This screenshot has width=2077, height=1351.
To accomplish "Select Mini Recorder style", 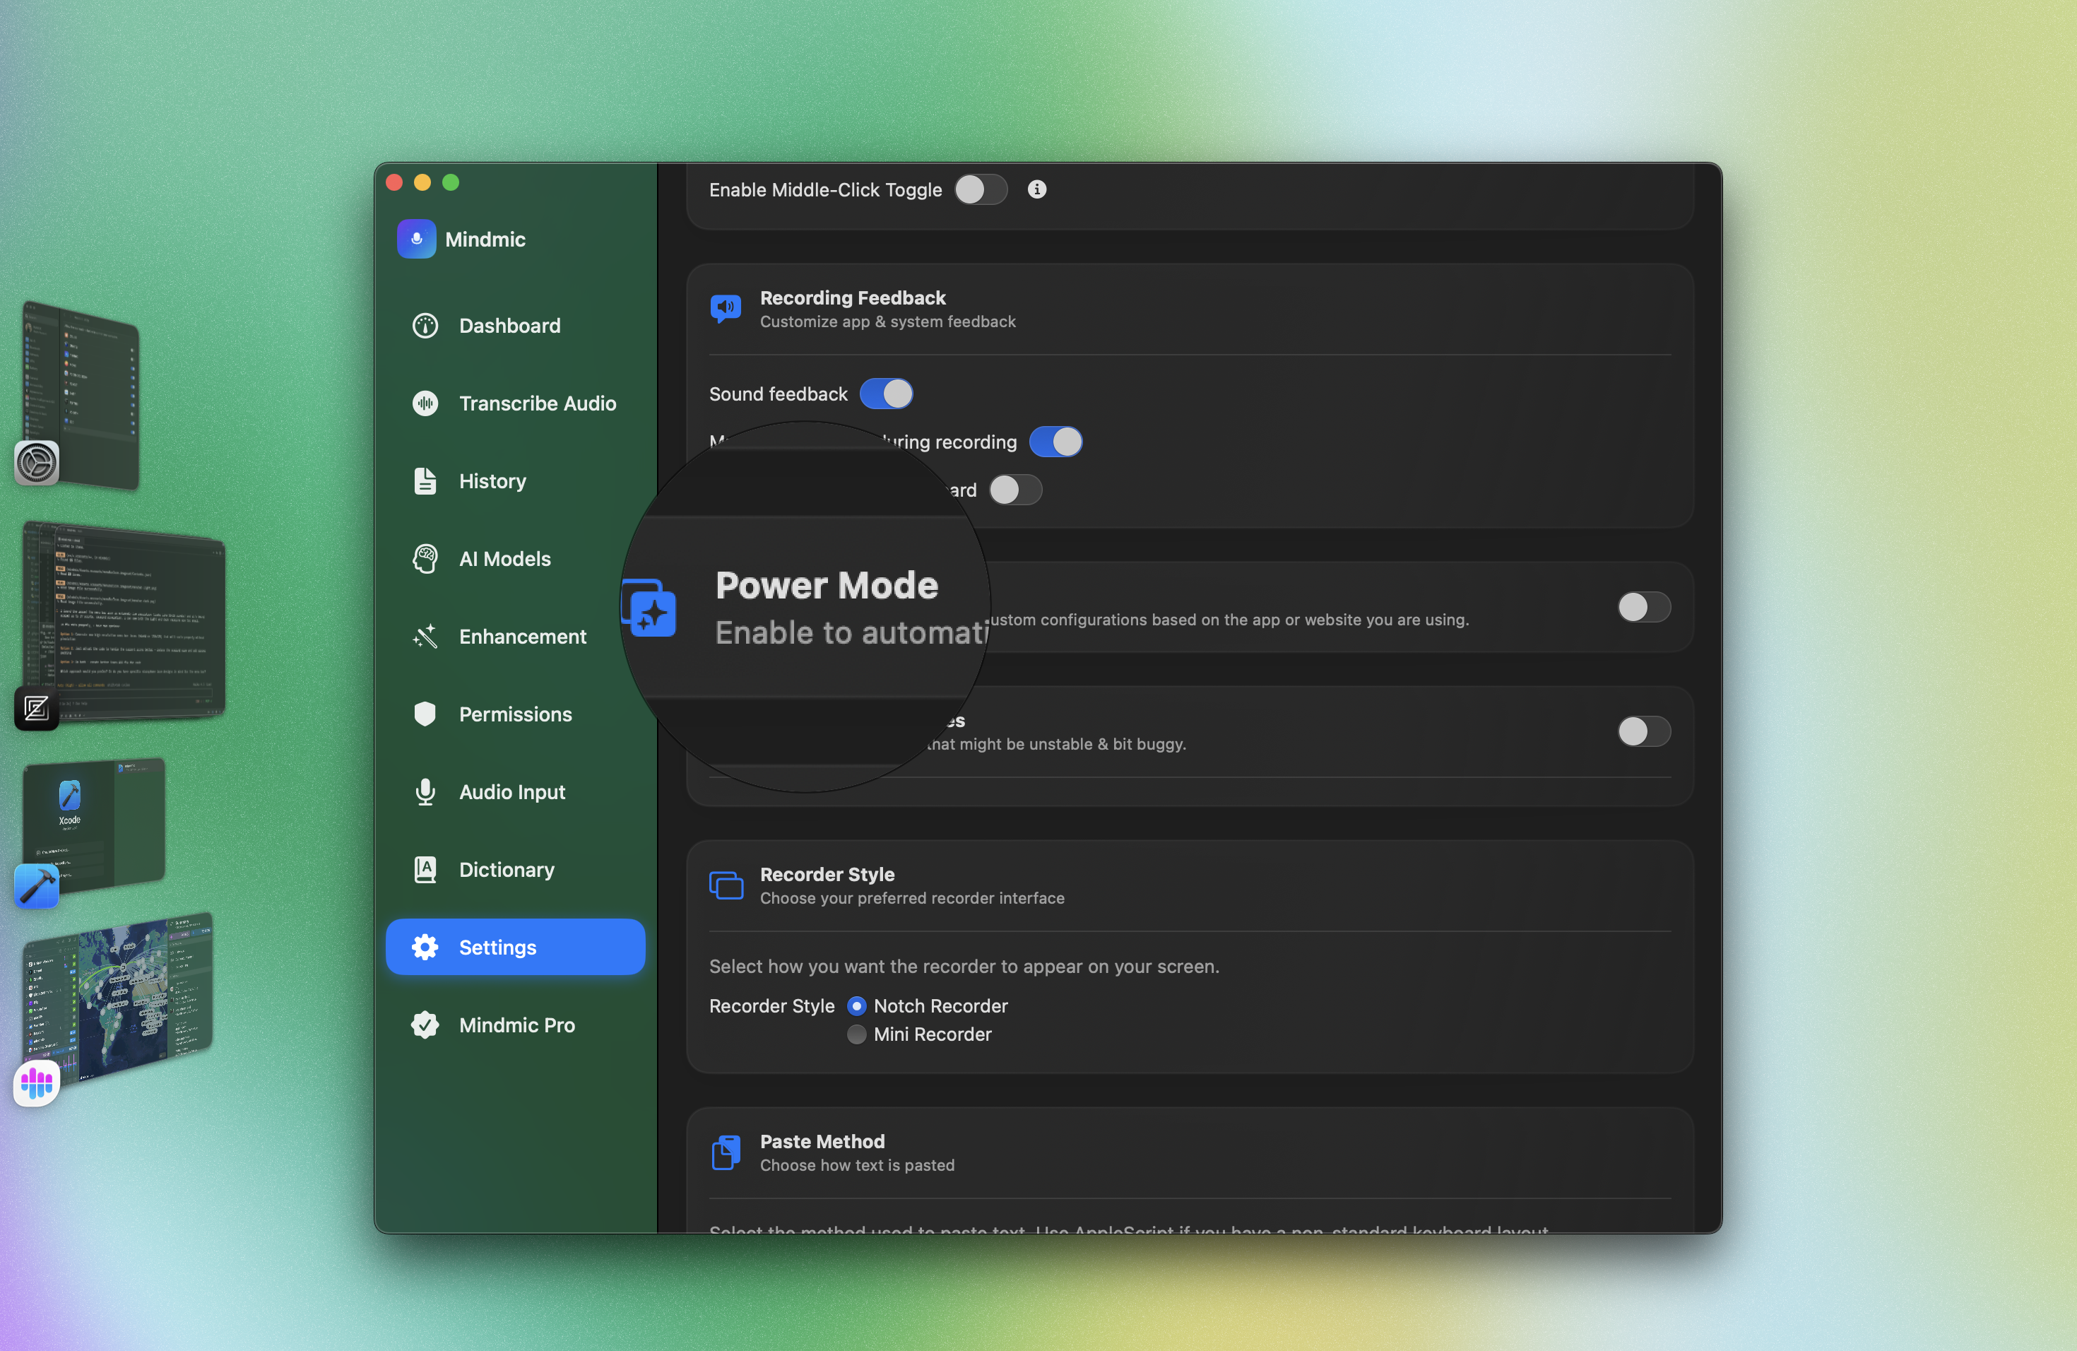I will (x=856, y=1034).
